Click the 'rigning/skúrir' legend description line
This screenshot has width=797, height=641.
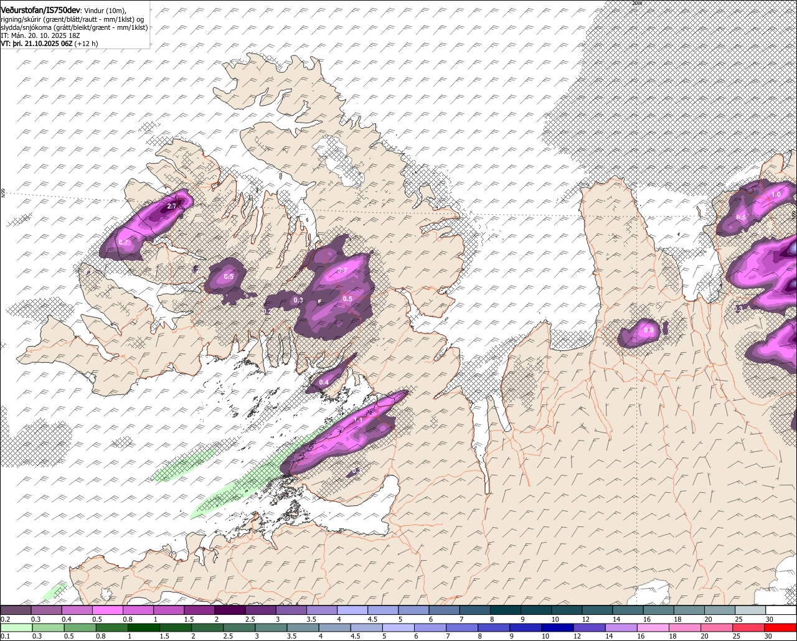tap(72, 19)
